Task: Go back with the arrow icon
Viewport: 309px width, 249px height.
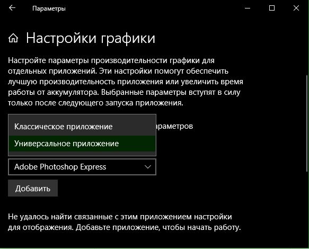Action: click(x=12, y=8)
